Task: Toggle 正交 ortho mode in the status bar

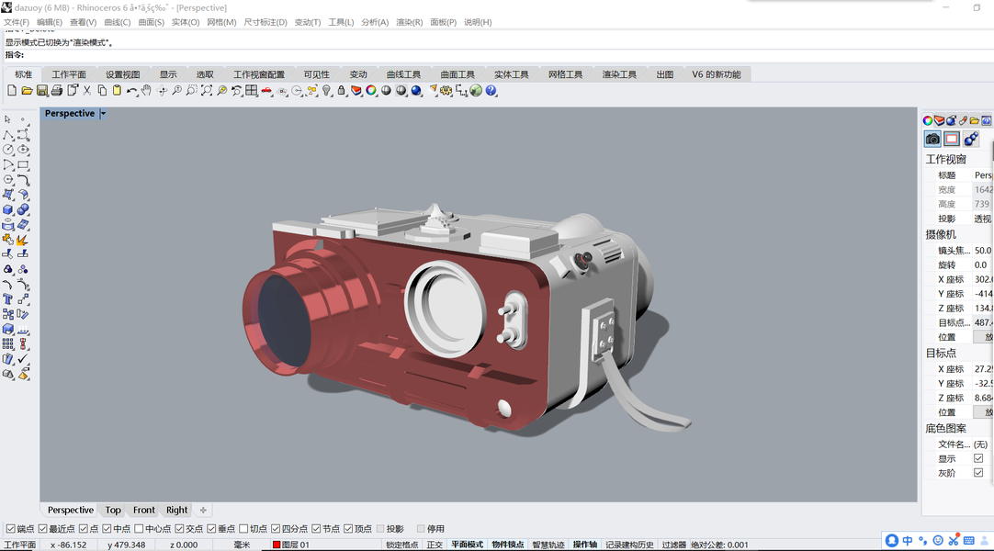Action: pos(435,545)
